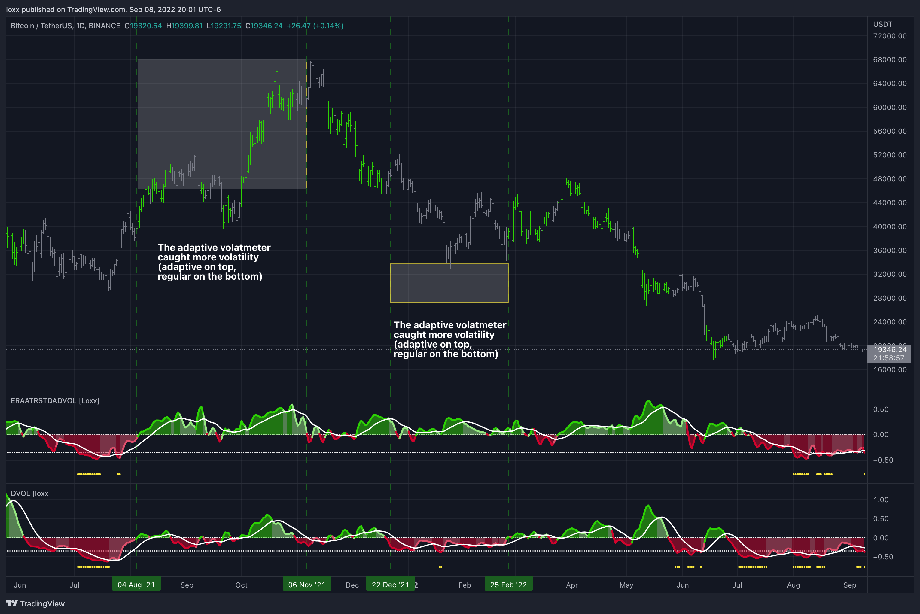The image size is (920, 614).
Task: Click the 68000.00 price axis label
Action: [x=890, y=59]
